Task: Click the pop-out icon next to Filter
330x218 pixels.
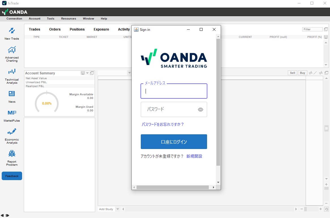Action: coord(326,29)
